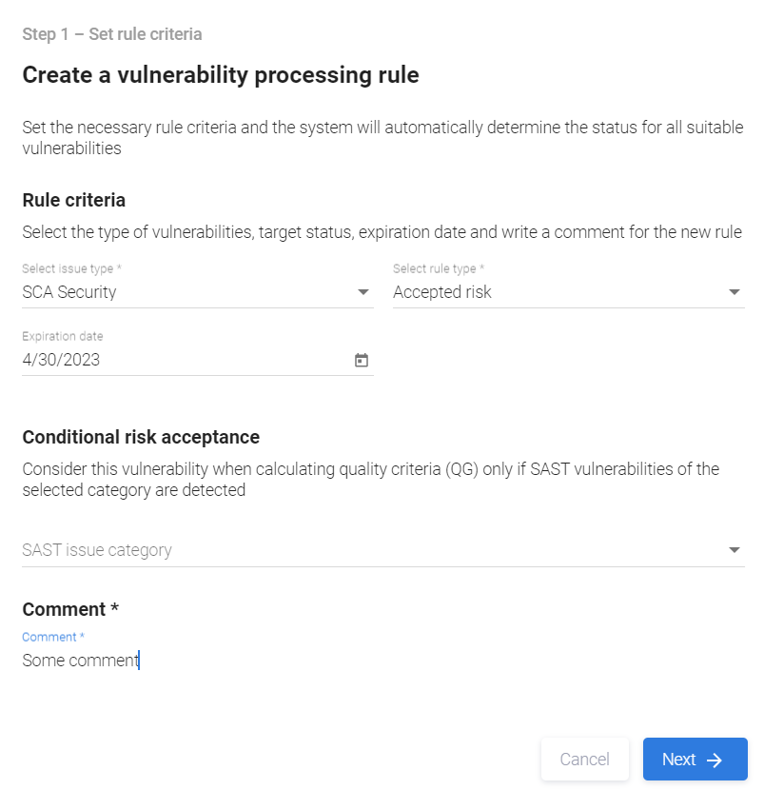
Task: Open the calendar date picker icon
Action: coord(362,361)
